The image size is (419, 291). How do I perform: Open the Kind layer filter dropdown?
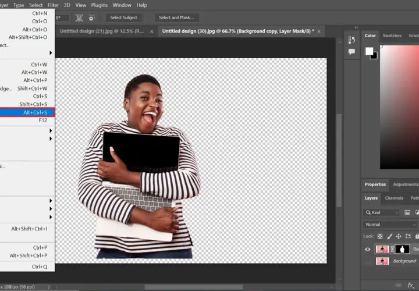382,212
